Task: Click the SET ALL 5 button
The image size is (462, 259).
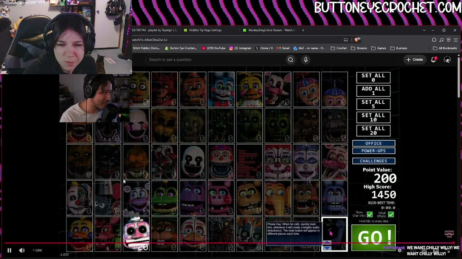Action: [373, 104]
